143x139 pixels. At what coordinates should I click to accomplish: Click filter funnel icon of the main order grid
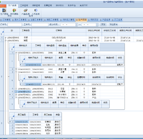1,34
